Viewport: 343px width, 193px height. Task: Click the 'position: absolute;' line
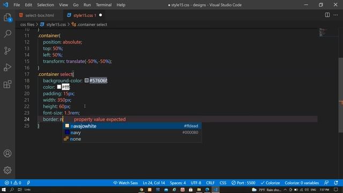point(63,42)
